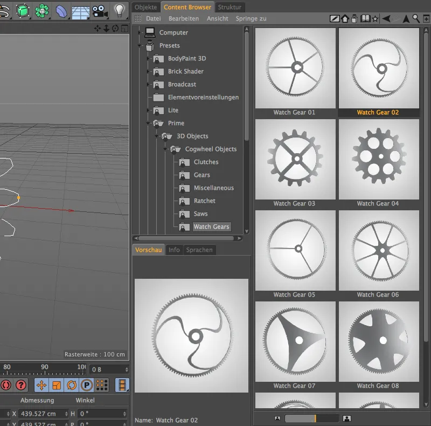The height and width of the screenshot is (426, 431).
Task: Click the new browser window plus icon
Action: [426, 19]
